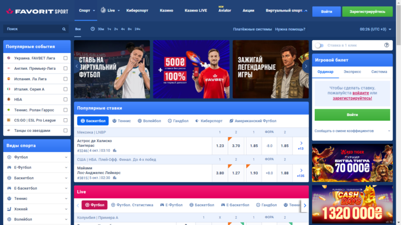Screen dimensions: 401x225
Task: Check Теннис. Ролан Гаррос checkbox
Action: (65, 110)
